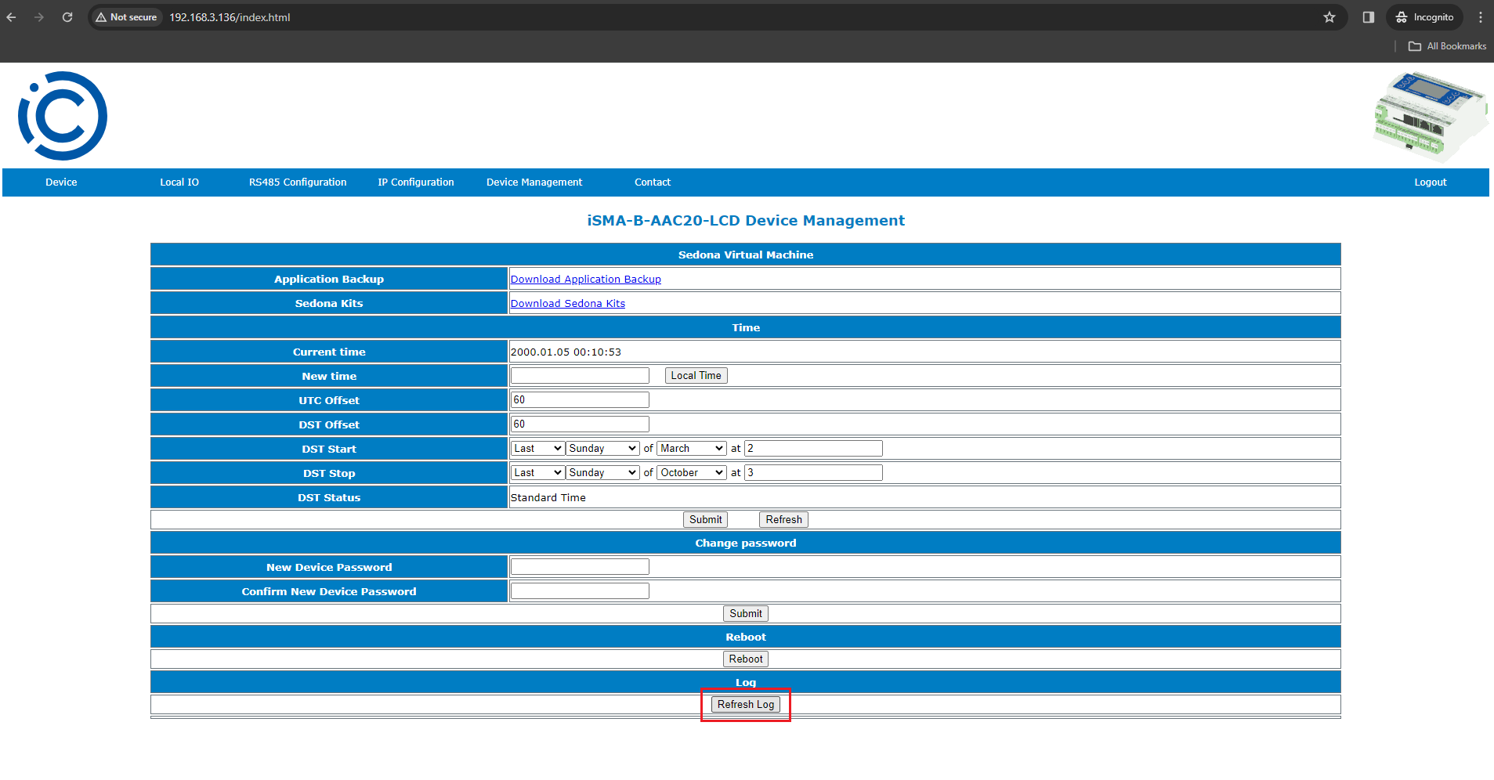
Task: Go to RS485 Configuration page
Action: [x=298, y=182]
